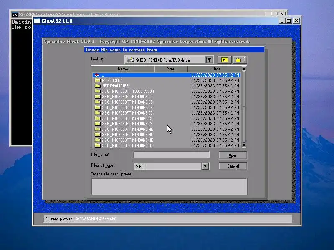Select the X86_MICROSOFT.TOOLS.VISUA folder name

pos(128,91)
